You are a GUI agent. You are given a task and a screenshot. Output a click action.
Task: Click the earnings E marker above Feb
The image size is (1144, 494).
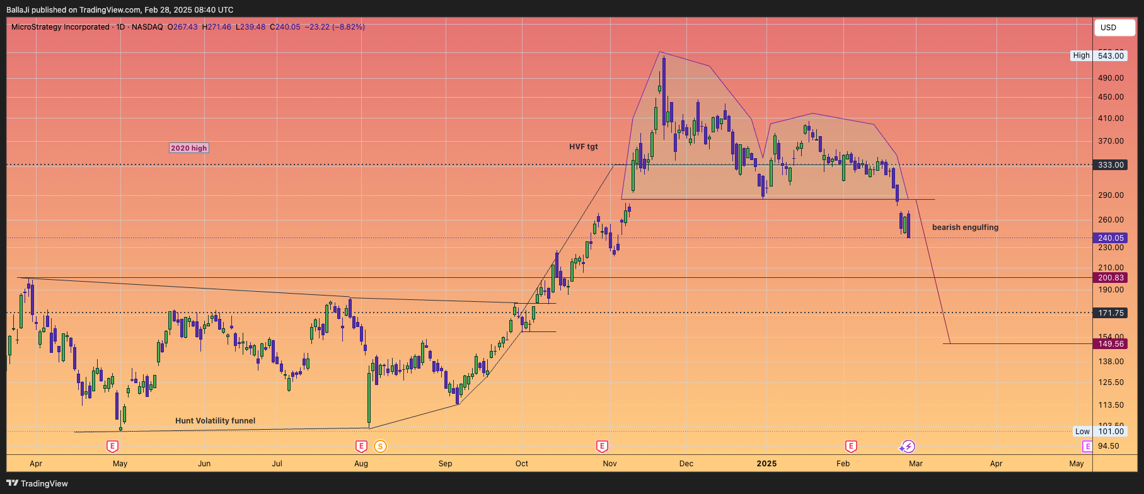click(851, 447)
